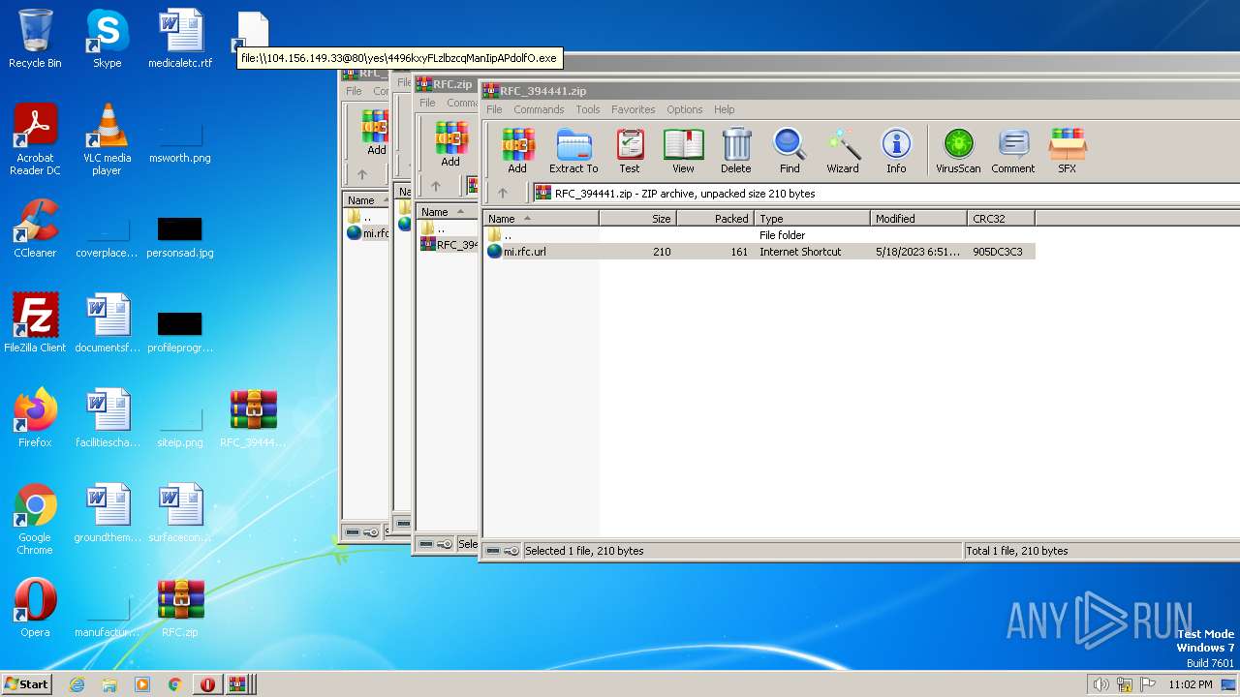Open the Commands menu
The height and width of the screenshot is (697, 1240).
point(539,109)
